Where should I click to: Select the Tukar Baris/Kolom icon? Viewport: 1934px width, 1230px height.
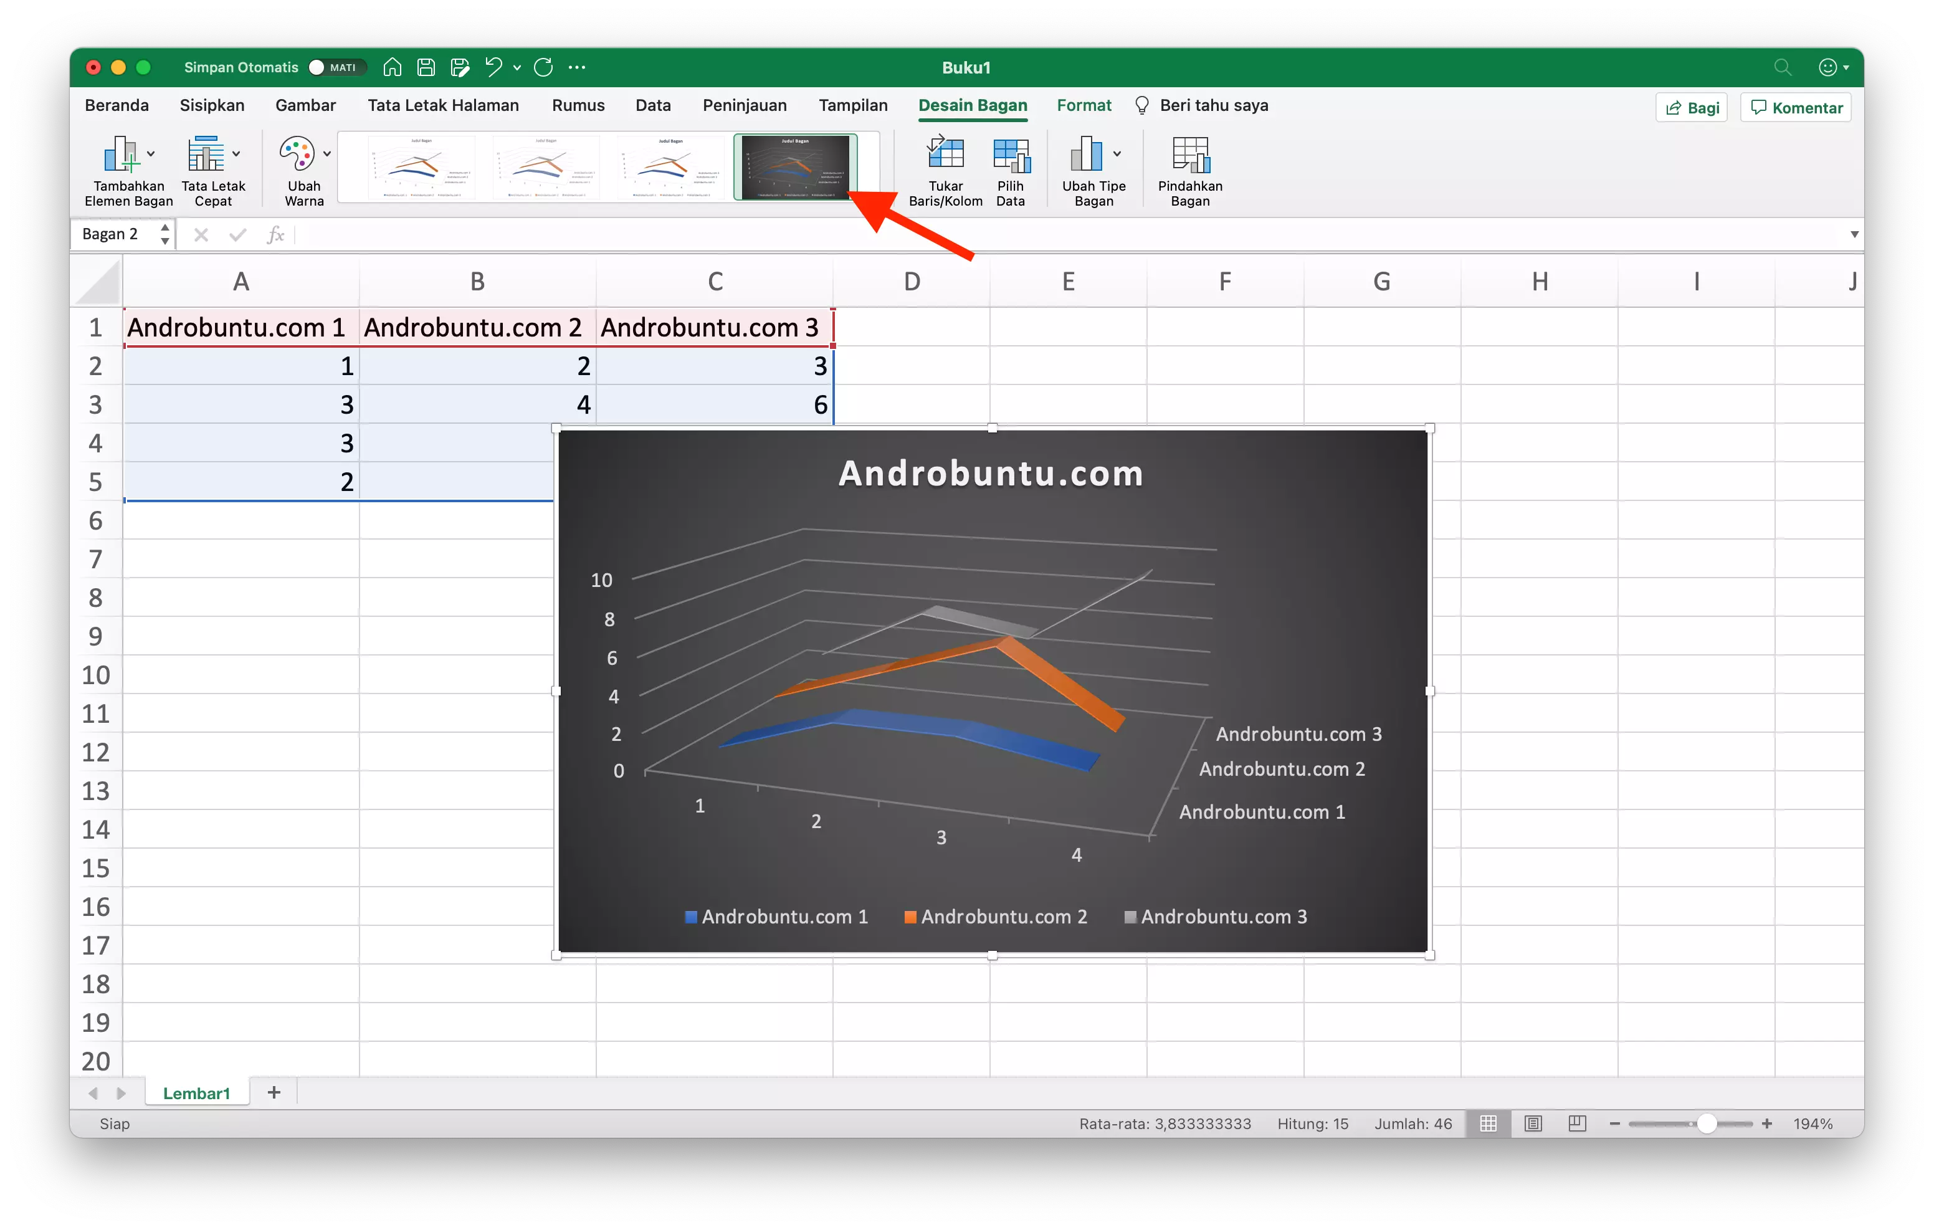(x=945, y=156)
